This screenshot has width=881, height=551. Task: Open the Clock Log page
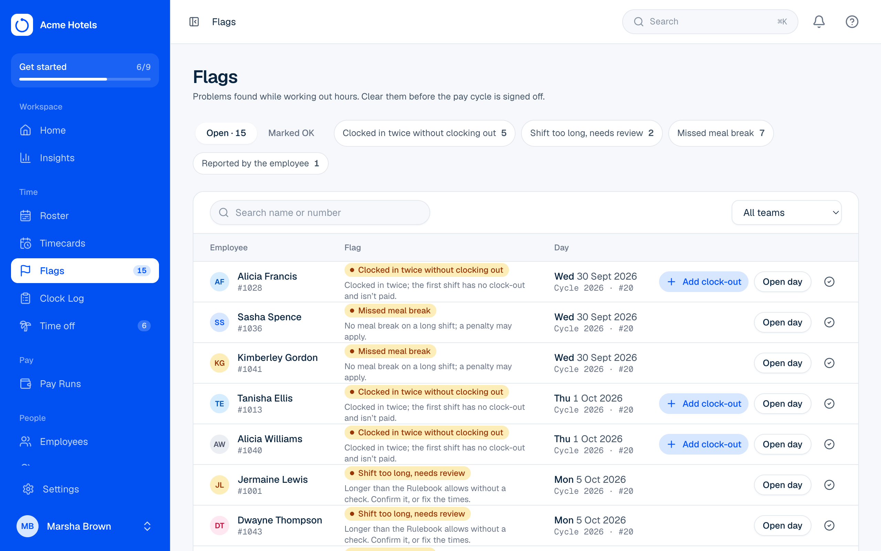[85, 299]
